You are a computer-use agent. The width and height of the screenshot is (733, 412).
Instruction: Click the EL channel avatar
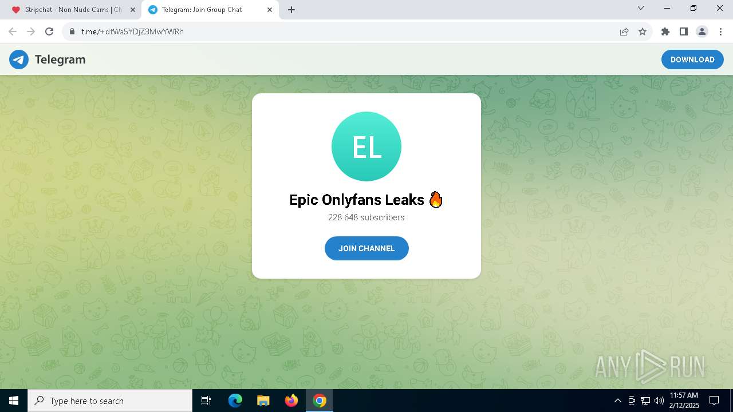click(x=366, y=146)
